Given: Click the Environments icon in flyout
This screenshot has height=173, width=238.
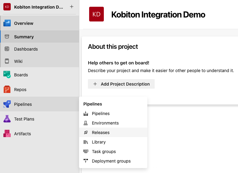Looking at the screenshot, I should click(86, 123).
